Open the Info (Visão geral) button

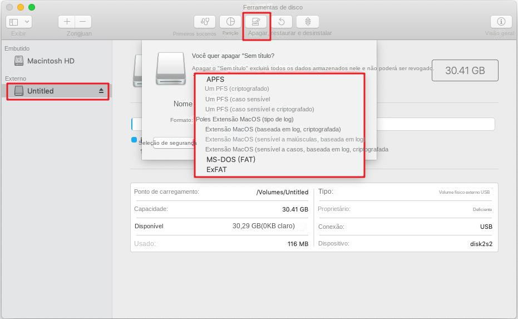[x=501, y=22]
